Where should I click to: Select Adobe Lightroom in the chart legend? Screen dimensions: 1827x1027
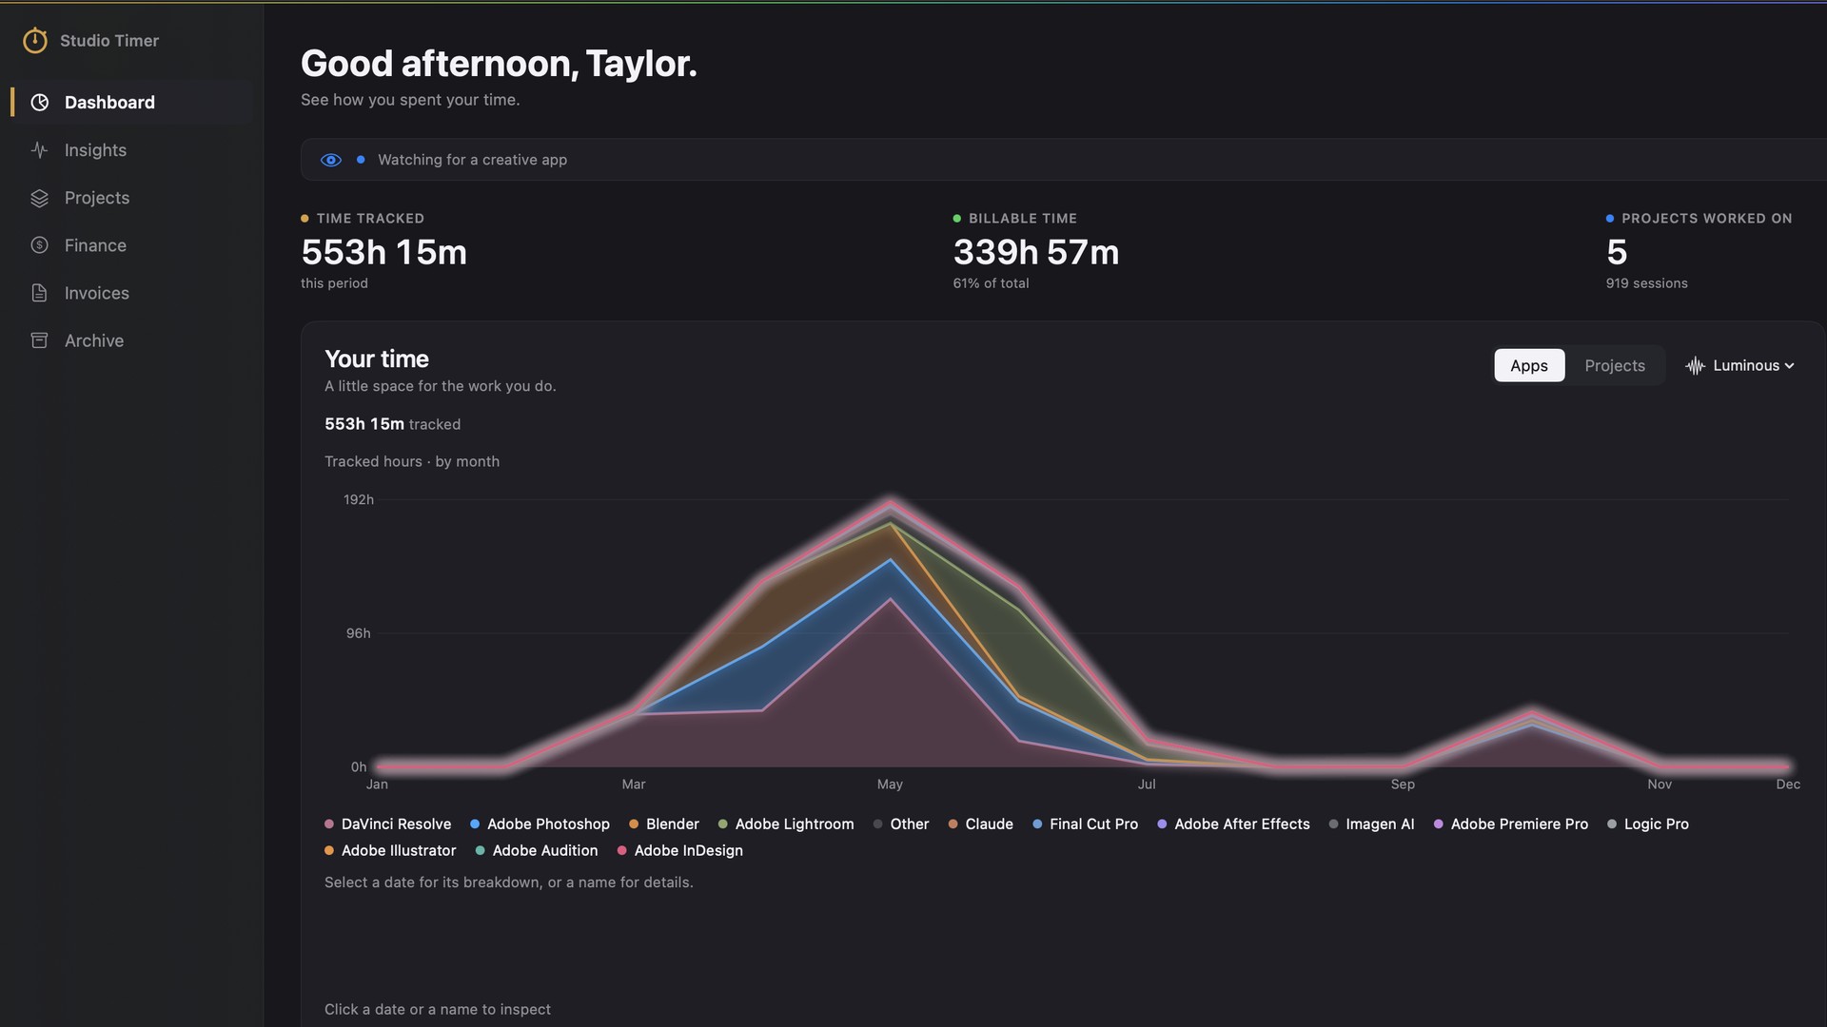point(786,824)
